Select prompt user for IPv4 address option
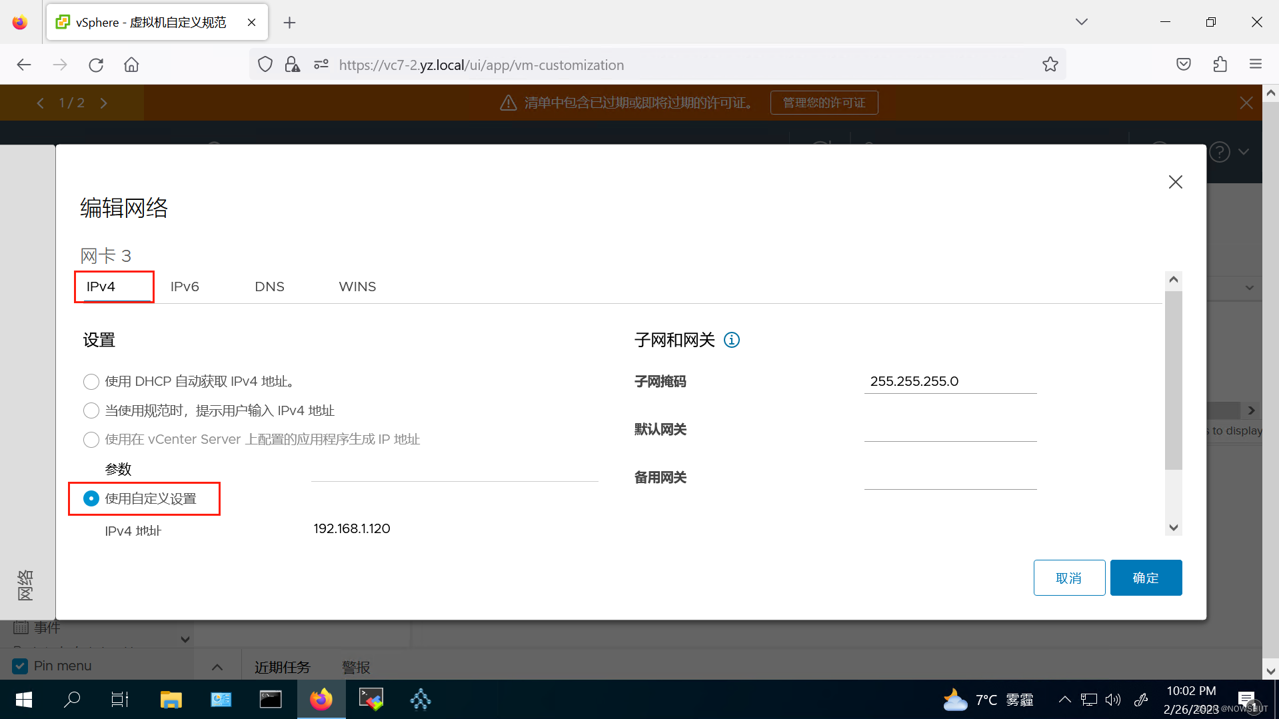Screen dimensions: 1279x719 coord(91,410)
